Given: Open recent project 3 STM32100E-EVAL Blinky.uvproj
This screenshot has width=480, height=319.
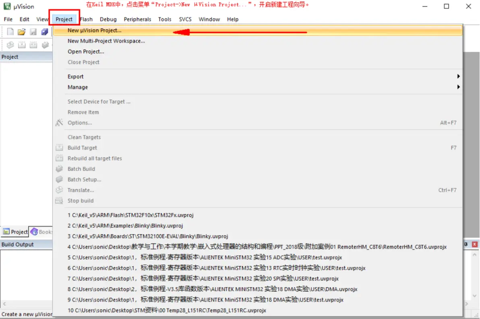Looking at the screenshot, I should [x=257, y=236].
